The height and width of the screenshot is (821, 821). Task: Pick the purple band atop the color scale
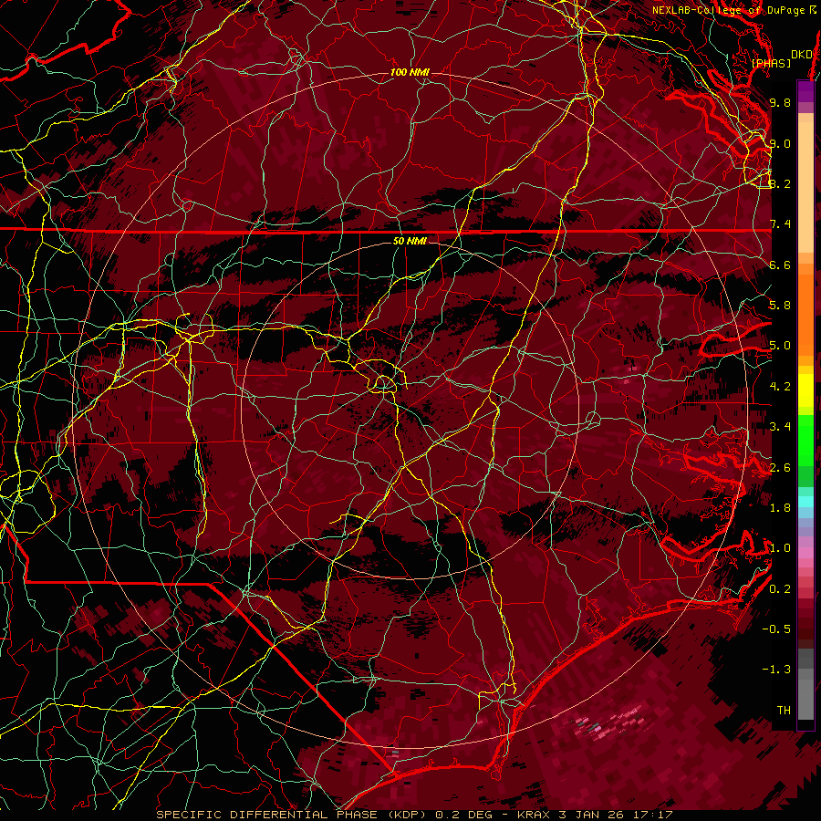click(x=805, y=91)
